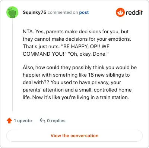Open the "0 replies" label
The image size is (149, 148).
click(x=56, y=121)
